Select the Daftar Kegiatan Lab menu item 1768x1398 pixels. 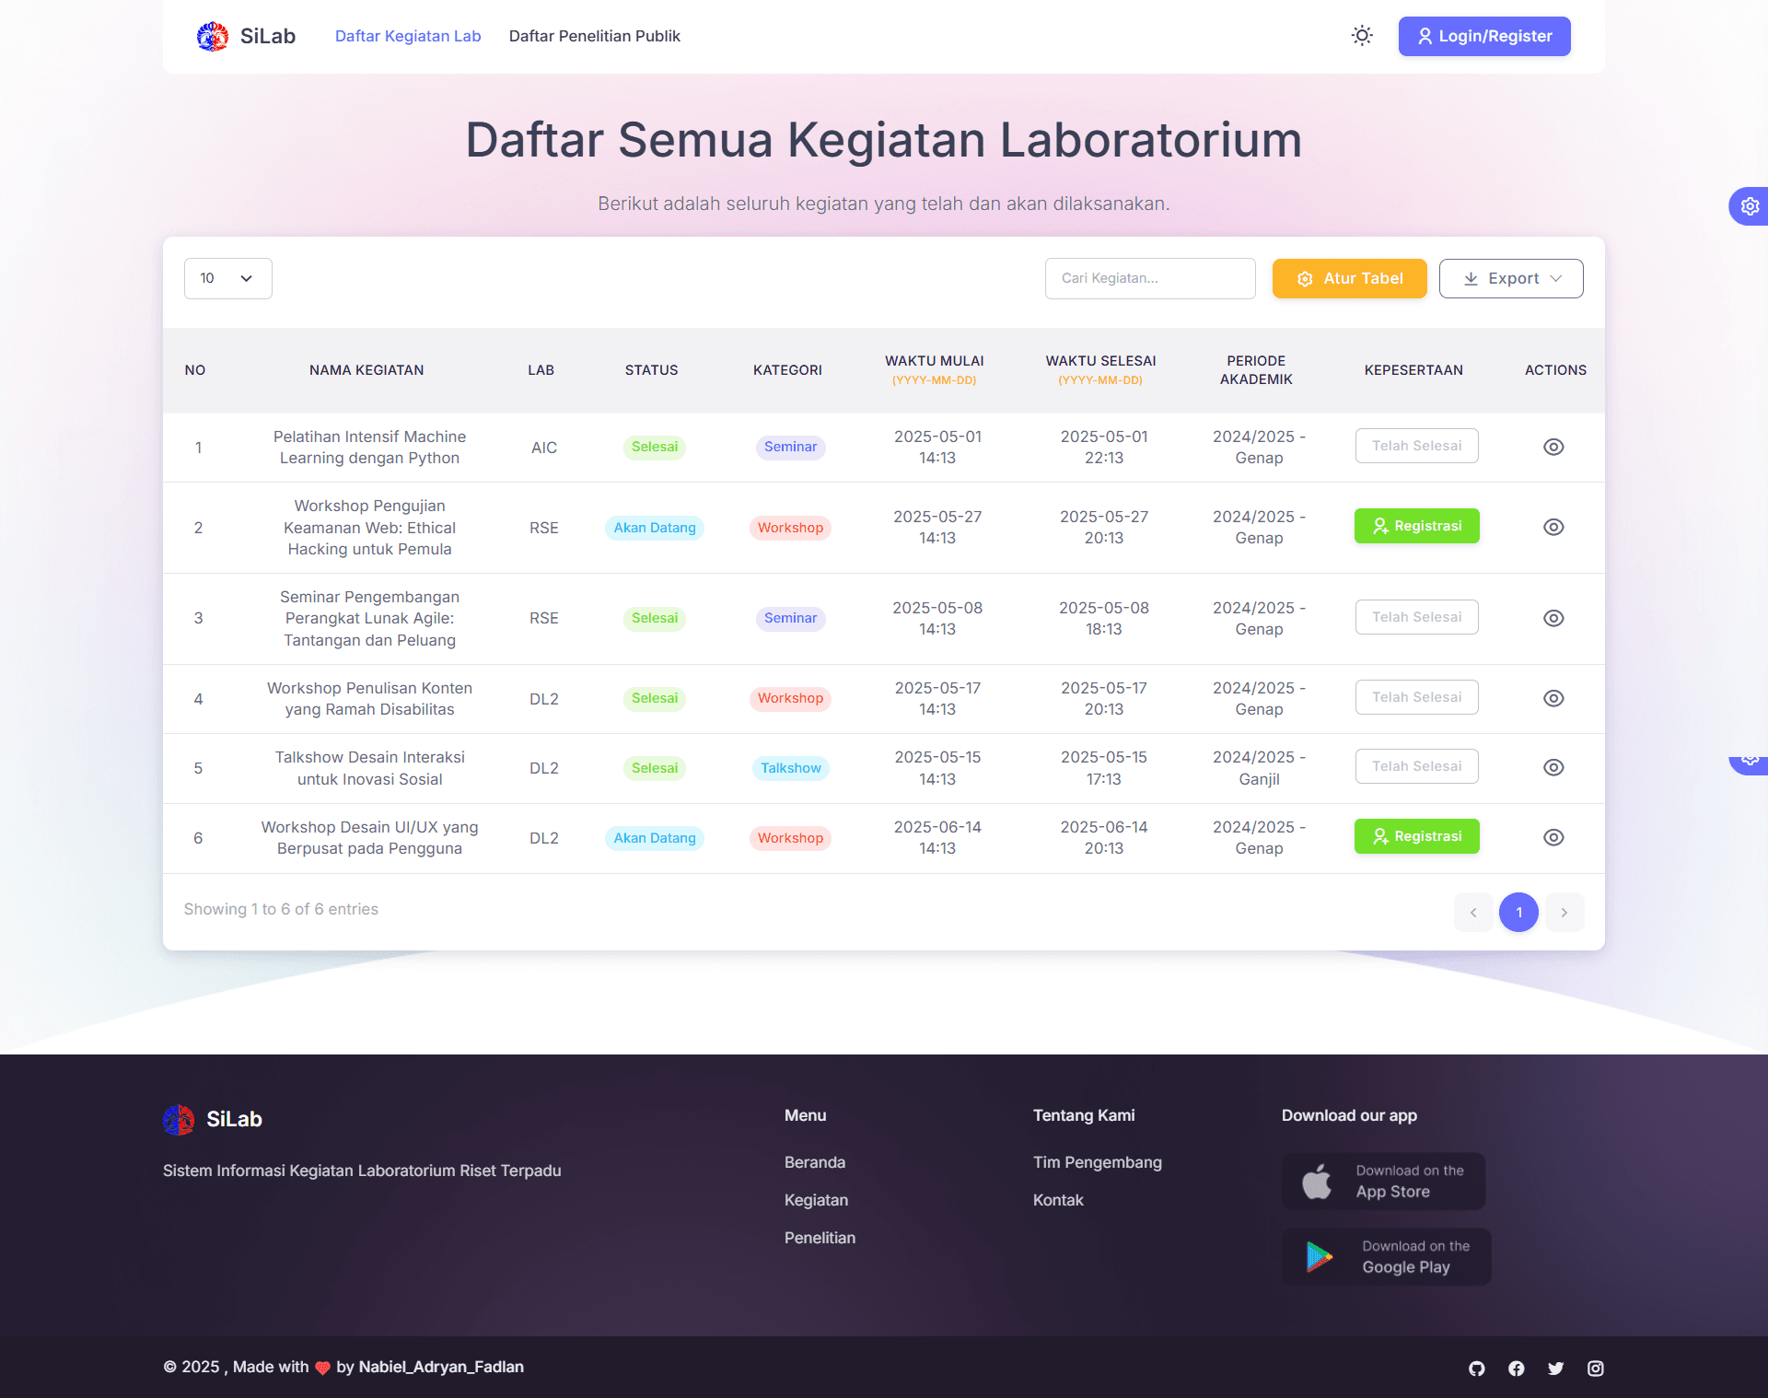tap(408, 36)
